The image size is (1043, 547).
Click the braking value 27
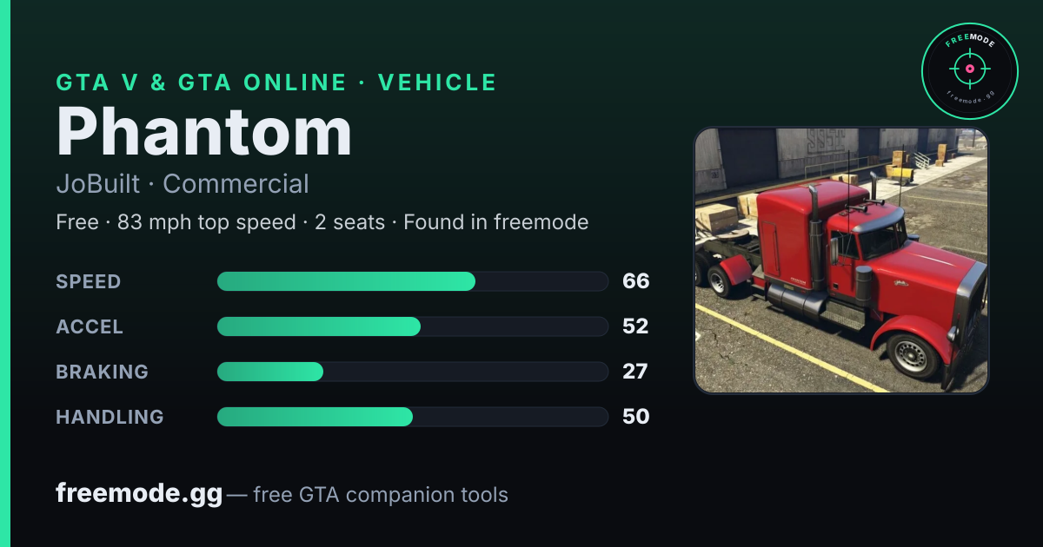[x=635, y=372]
